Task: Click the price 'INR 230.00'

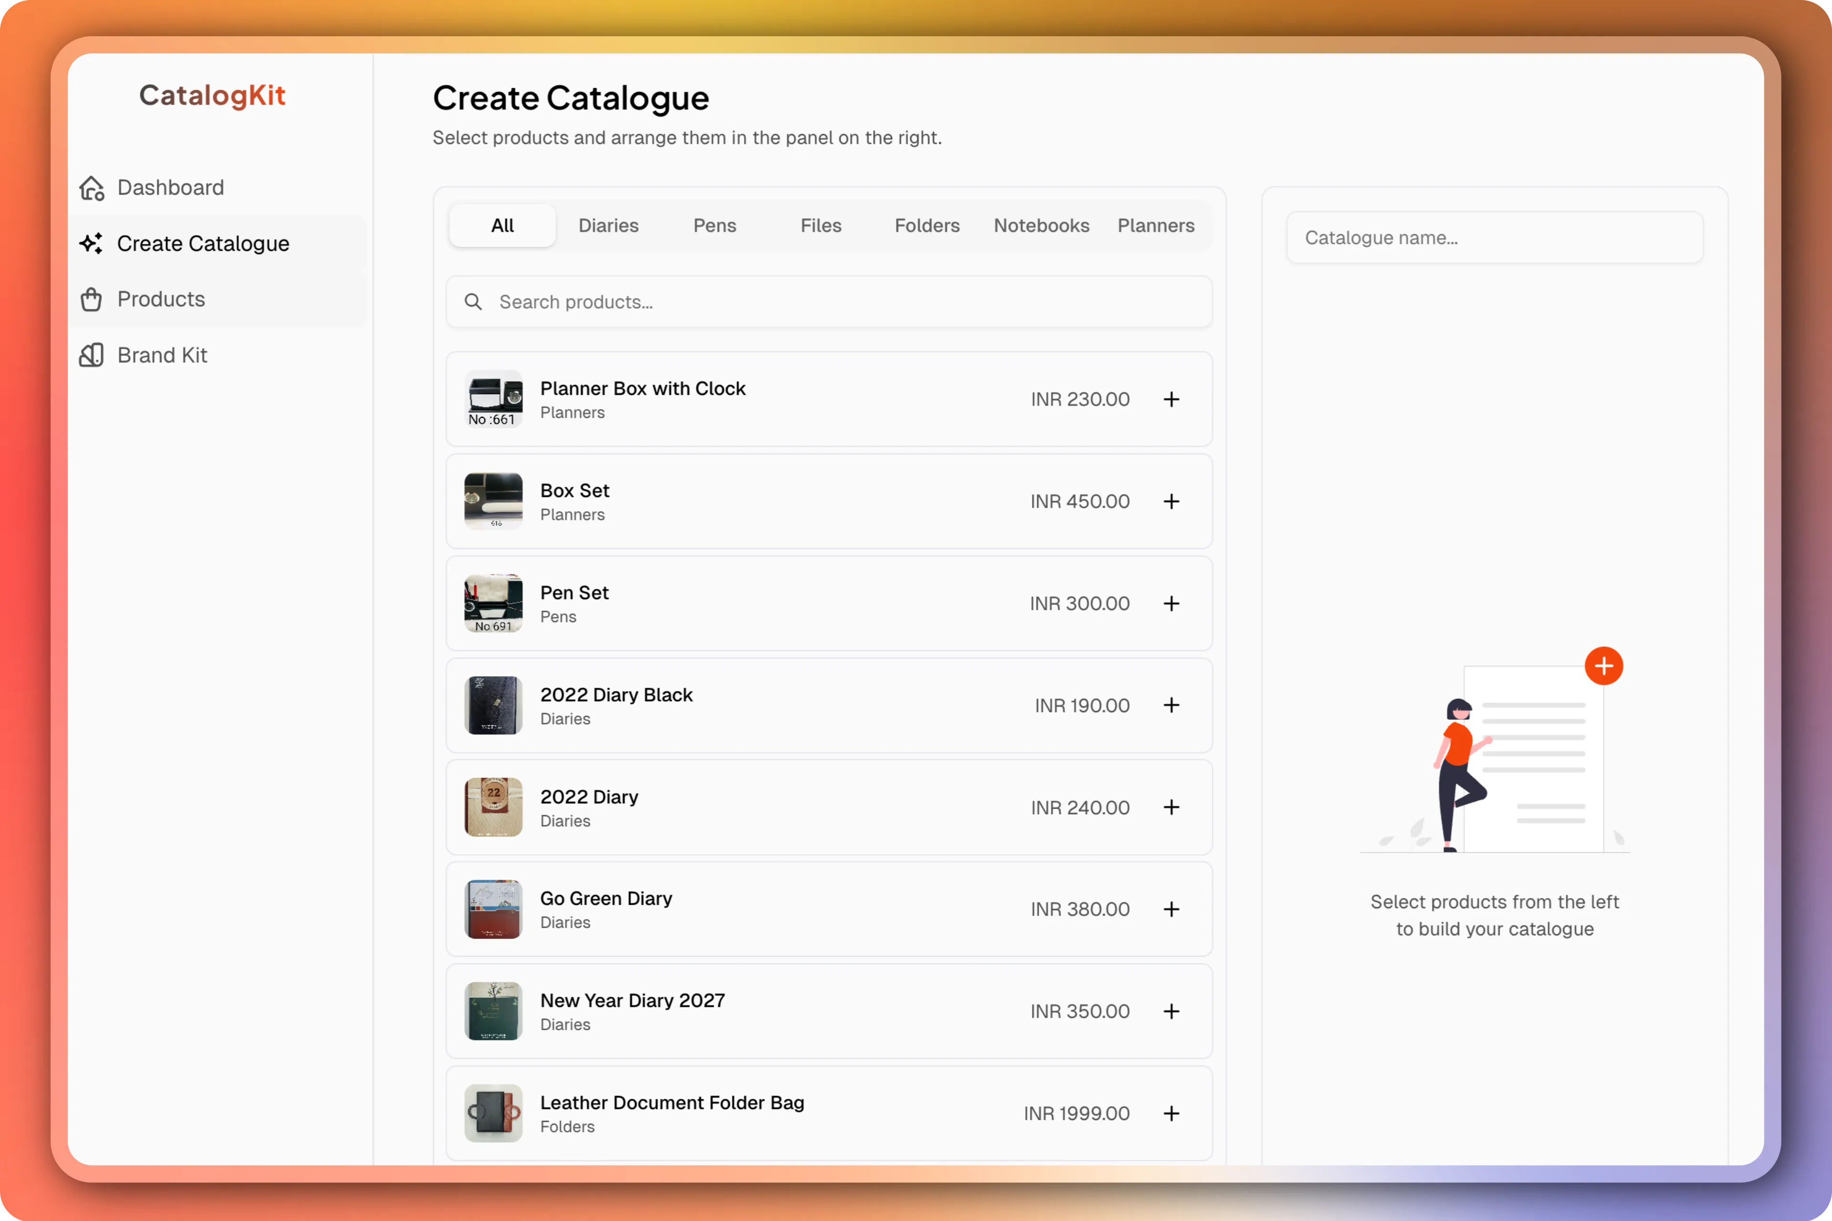Action: coord(1080,400)
